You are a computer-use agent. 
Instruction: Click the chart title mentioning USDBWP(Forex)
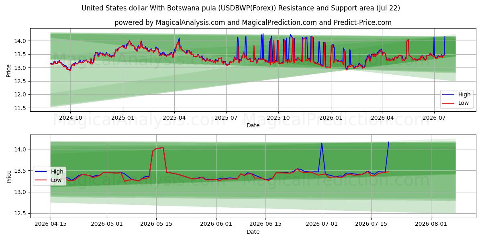click(241, 8)
